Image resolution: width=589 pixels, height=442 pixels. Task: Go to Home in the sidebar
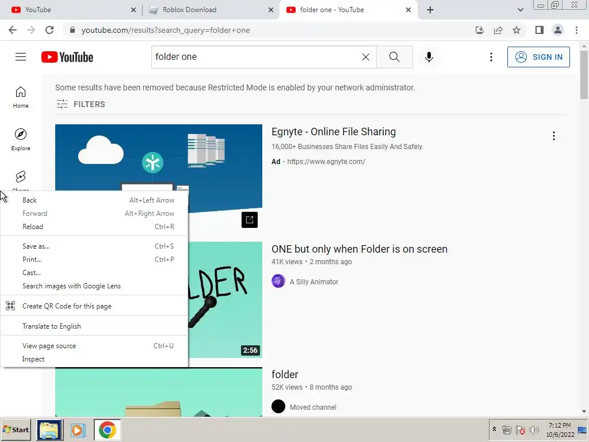(21, 97)
